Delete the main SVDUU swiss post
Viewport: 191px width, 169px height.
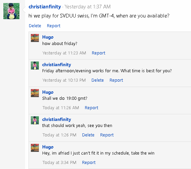[35, 26]
